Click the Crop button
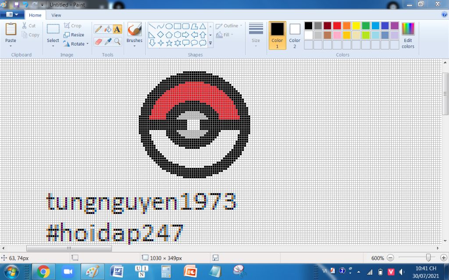This screenshot has height=280, width=449. pyautogui.click(x=72, y=26)
